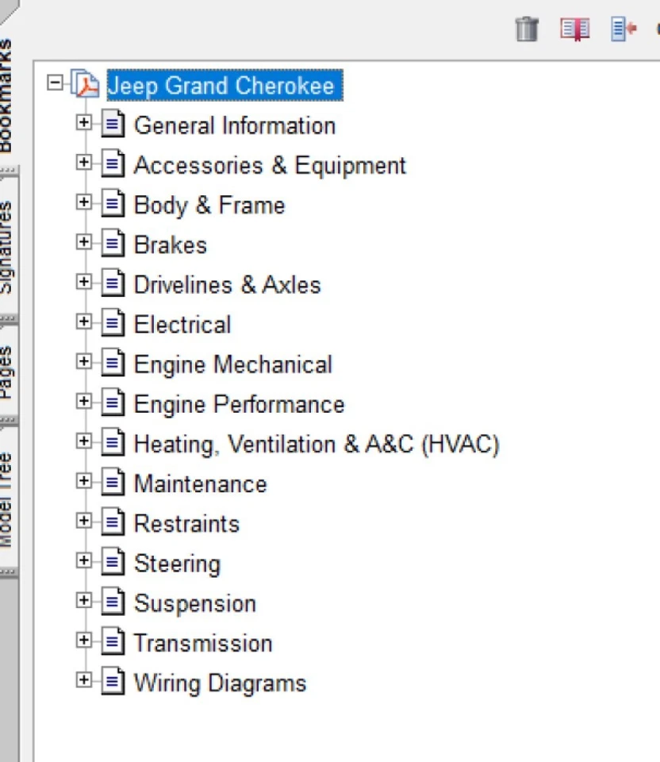The height and width of the screenshot is (762, 660).
Task: Expand the Suspension bookmark
Action: pos(84,600)
